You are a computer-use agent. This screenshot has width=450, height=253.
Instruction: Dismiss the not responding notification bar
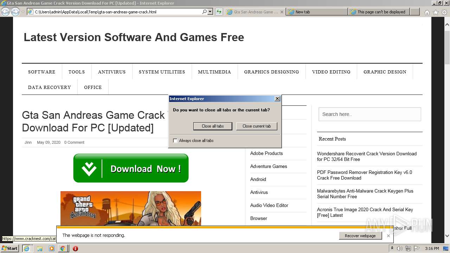(x=388, y=236)
